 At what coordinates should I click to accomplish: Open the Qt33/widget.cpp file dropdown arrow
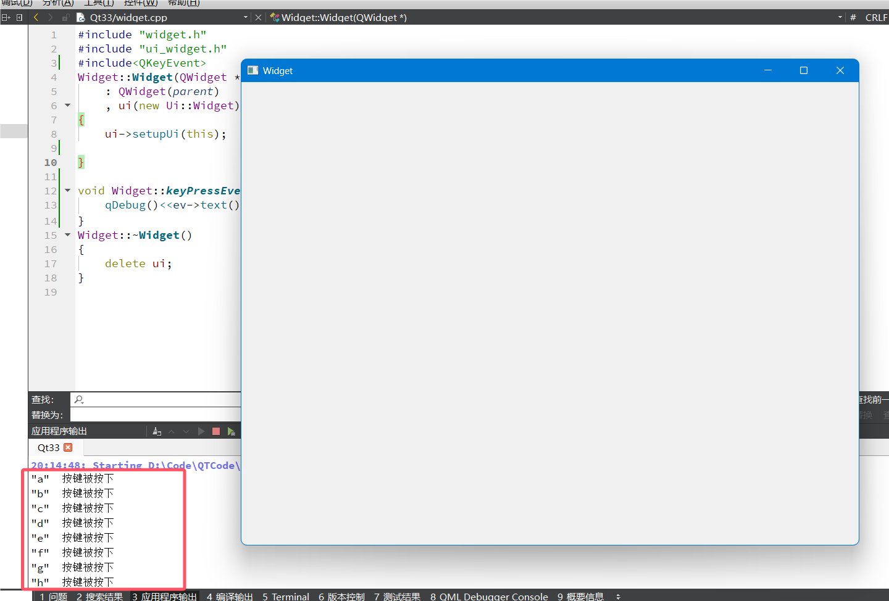click(246, 17)
